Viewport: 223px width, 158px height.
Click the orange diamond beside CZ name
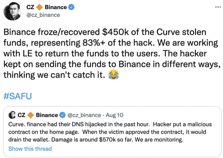[x=40, y=7]
